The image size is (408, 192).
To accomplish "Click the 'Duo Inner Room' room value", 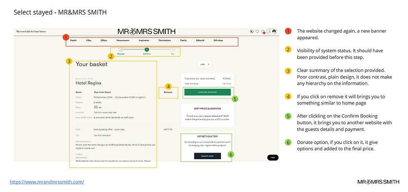I will 102,92.
